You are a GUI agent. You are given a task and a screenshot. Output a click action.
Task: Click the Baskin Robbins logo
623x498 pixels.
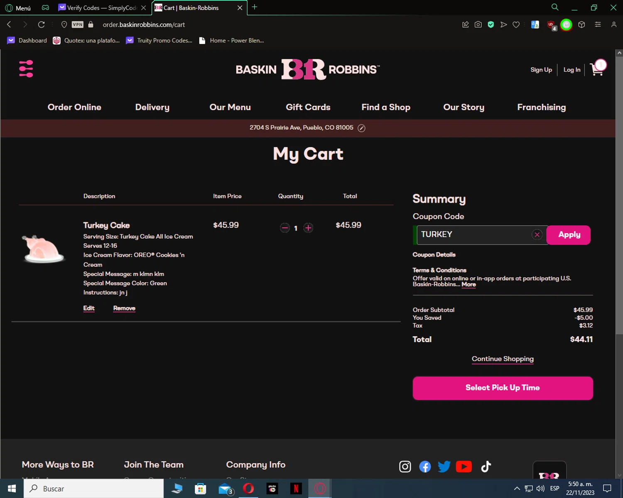point(308,69)
